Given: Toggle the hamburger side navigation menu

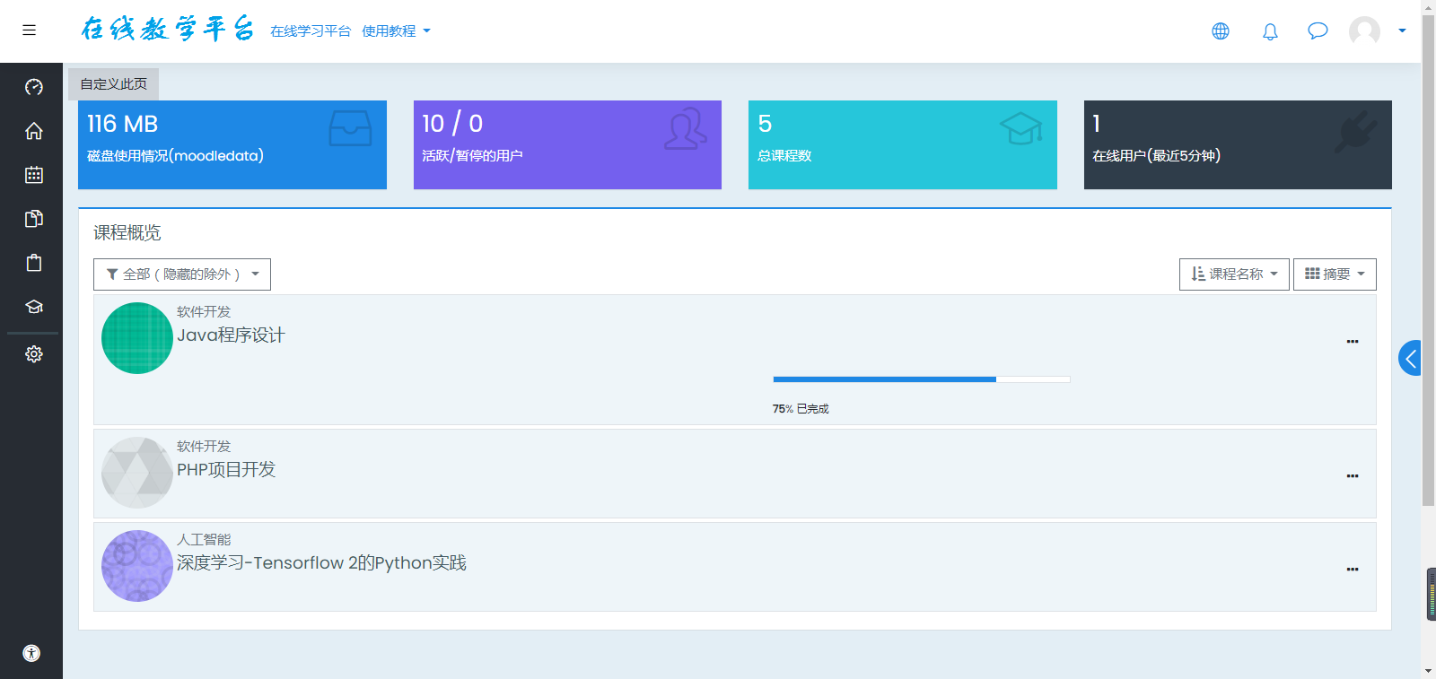Looking at the screenshot, I should 29,30.
